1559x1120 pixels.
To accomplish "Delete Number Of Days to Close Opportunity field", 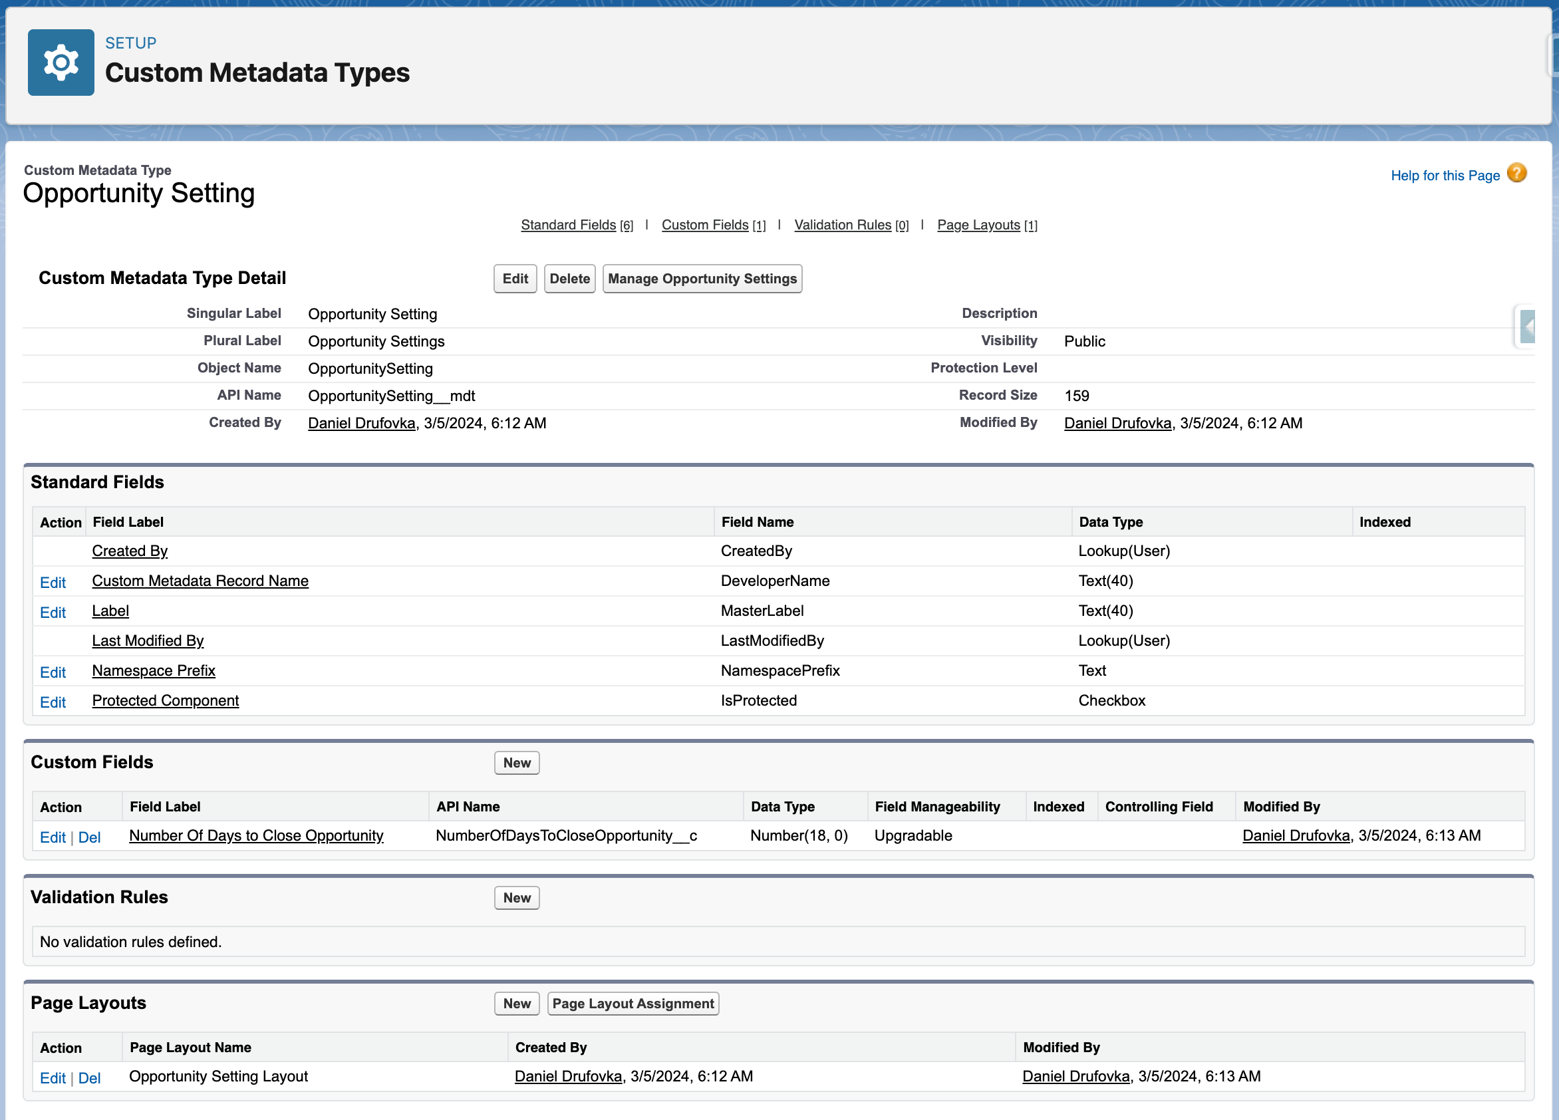I will point(89,837).
